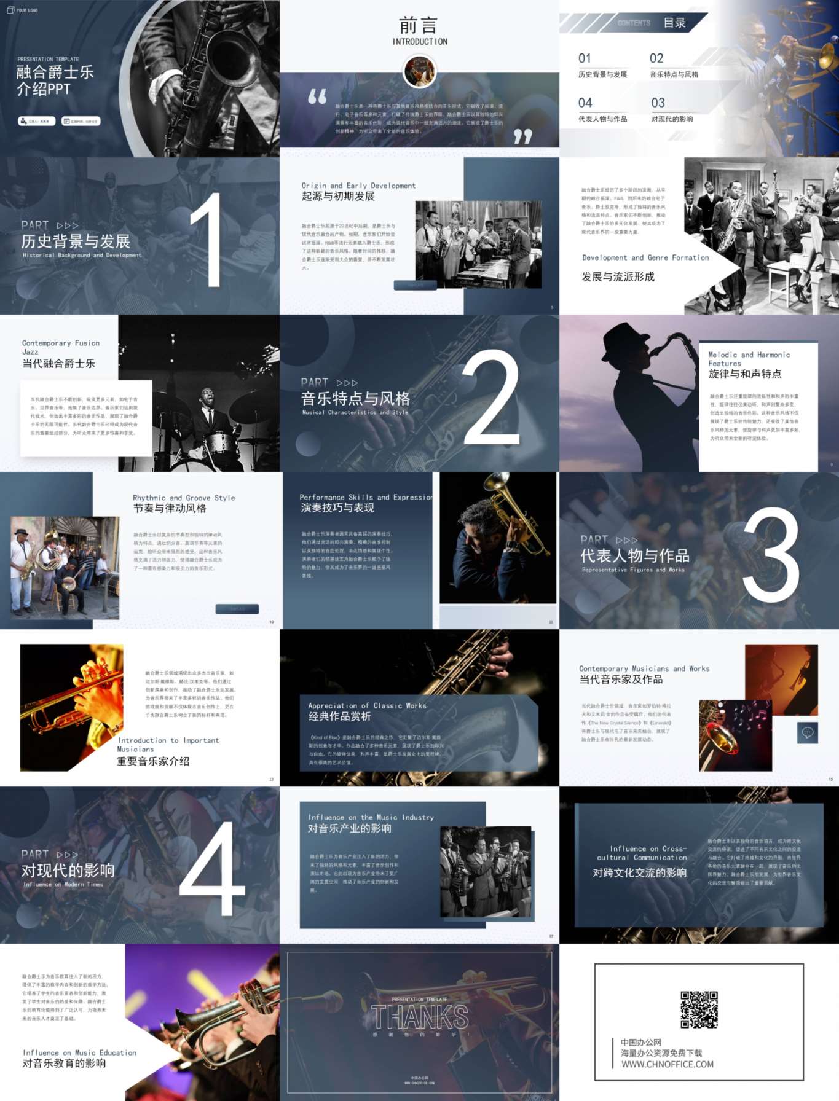Select contents entry 03 对现代的影响
The width and height of the screenshot is (839, 1101).
[672, 110]
